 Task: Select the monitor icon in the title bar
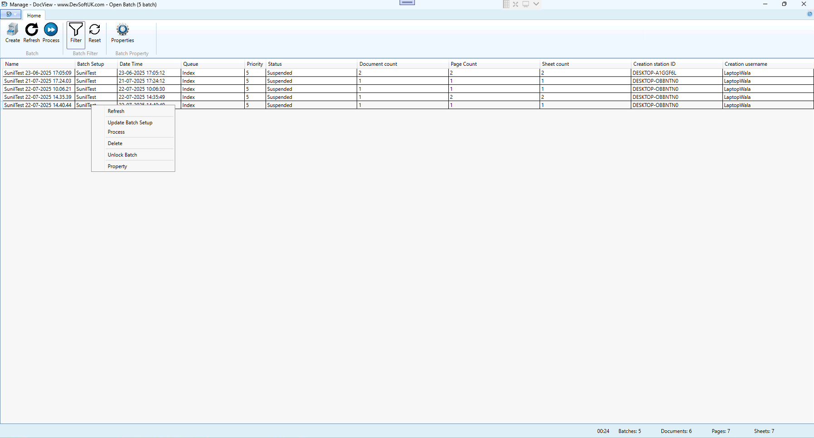point(525,4)
